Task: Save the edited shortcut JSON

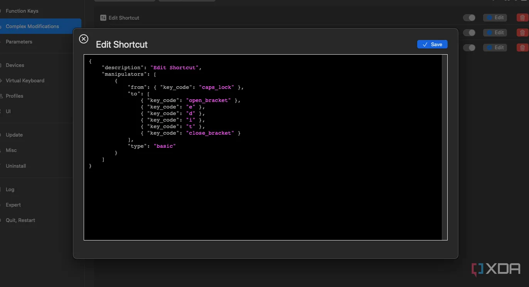Action: (x=432, y=45)
